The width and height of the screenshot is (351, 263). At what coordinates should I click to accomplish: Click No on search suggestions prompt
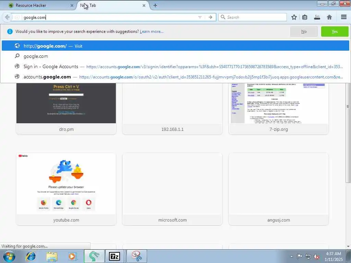(304, 32)
